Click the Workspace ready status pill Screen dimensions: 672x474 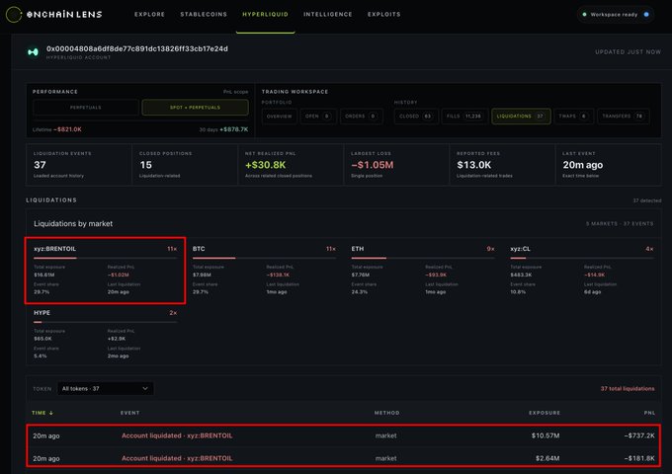click(615, 14)
